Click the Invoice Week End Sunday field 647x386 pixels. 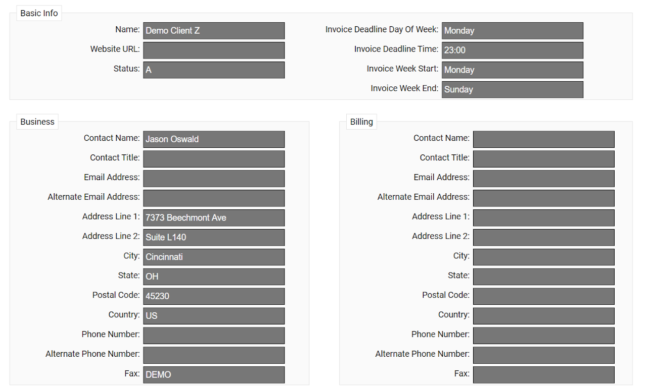513,89
